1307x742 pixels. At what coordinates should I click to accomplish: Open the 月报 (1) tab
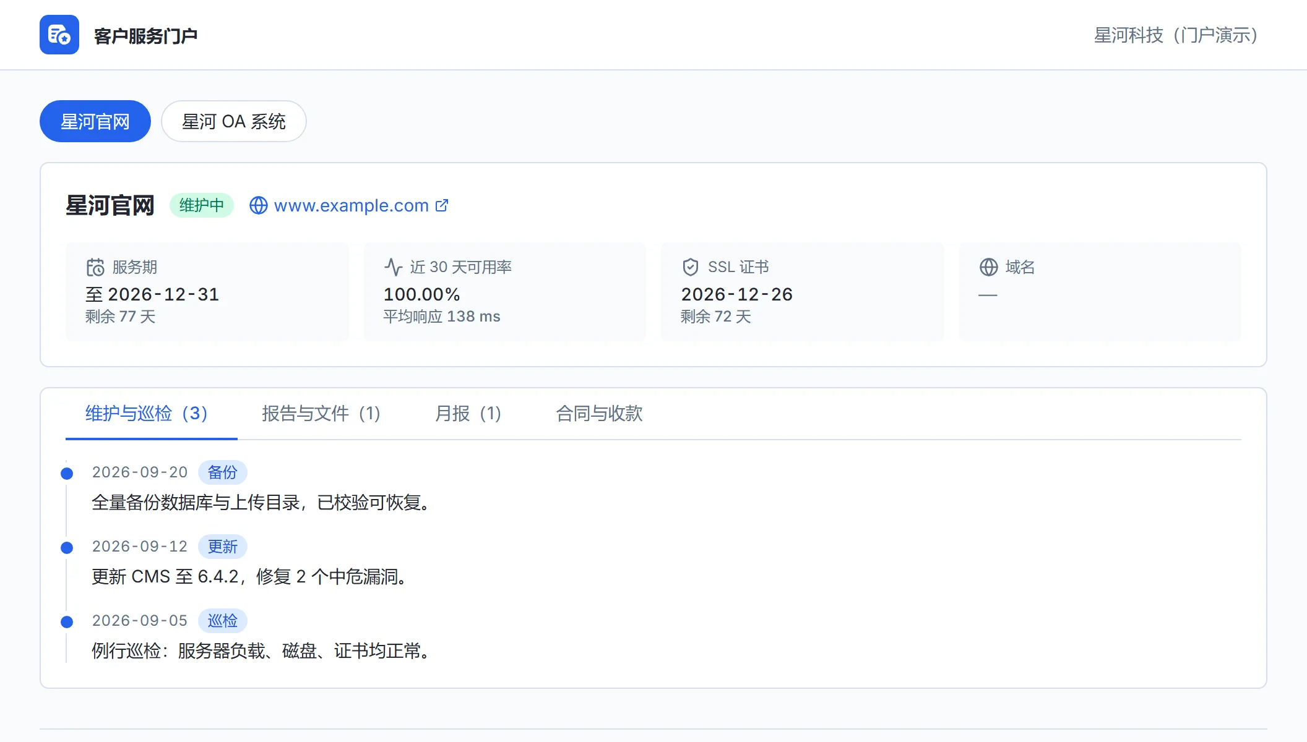point(468,414)
